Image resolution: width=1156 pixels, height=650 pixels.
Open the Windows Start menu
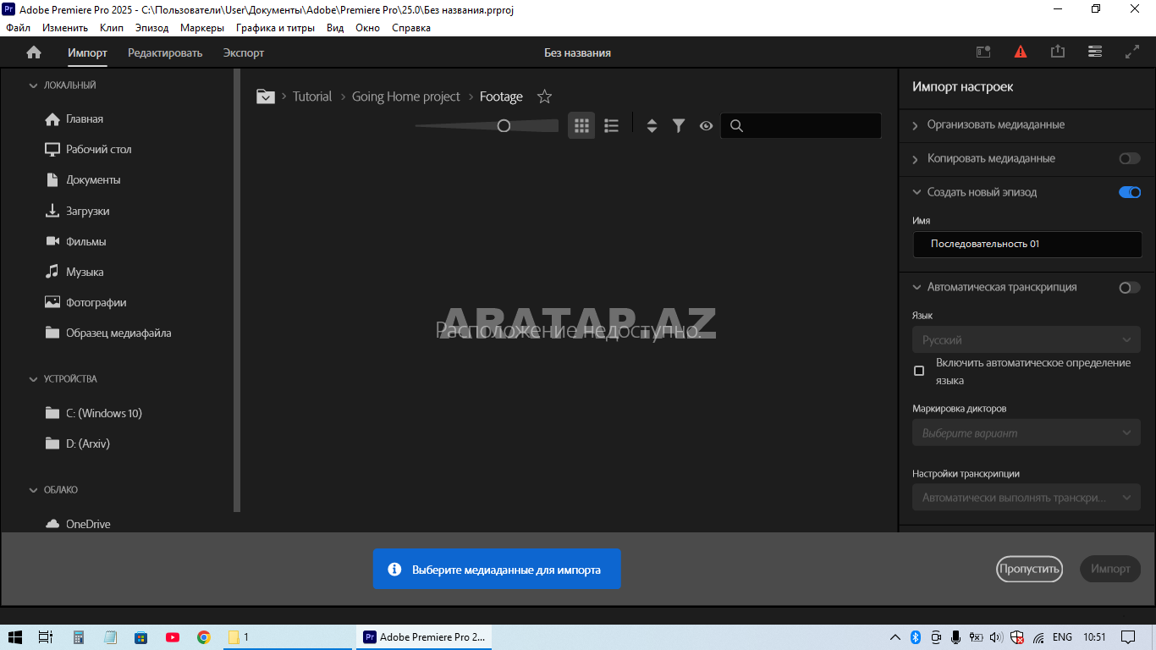14,637
